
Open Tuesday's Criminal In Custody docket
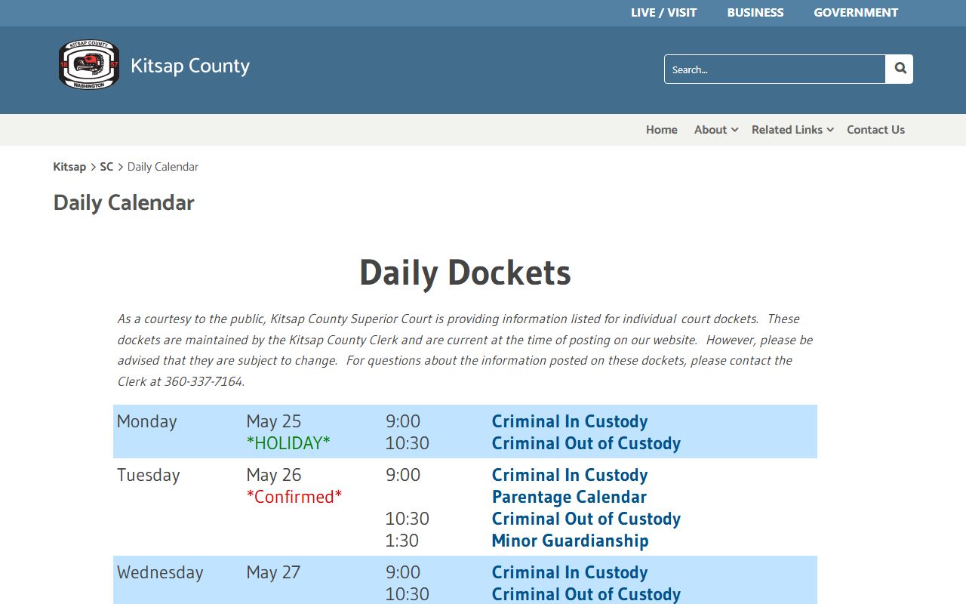[x=570, y=475]
